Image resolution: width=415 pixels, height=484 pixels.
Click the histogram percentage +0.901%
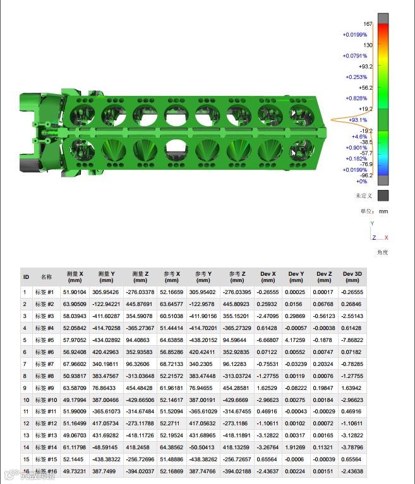pyautogui.click(x=356, y=148)
